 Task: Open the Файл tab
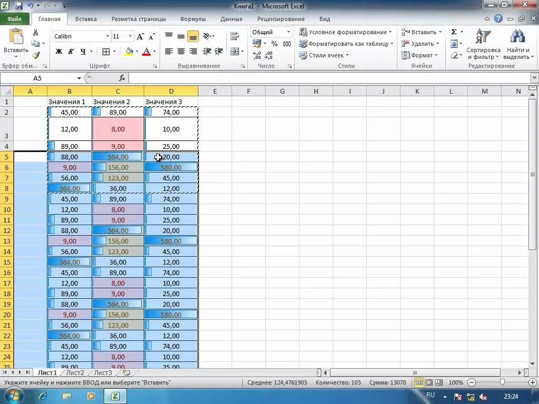(x=14, y=19)
